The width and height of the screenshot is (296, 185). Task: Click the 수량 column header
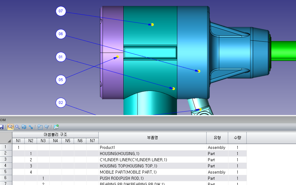[237, 138]
